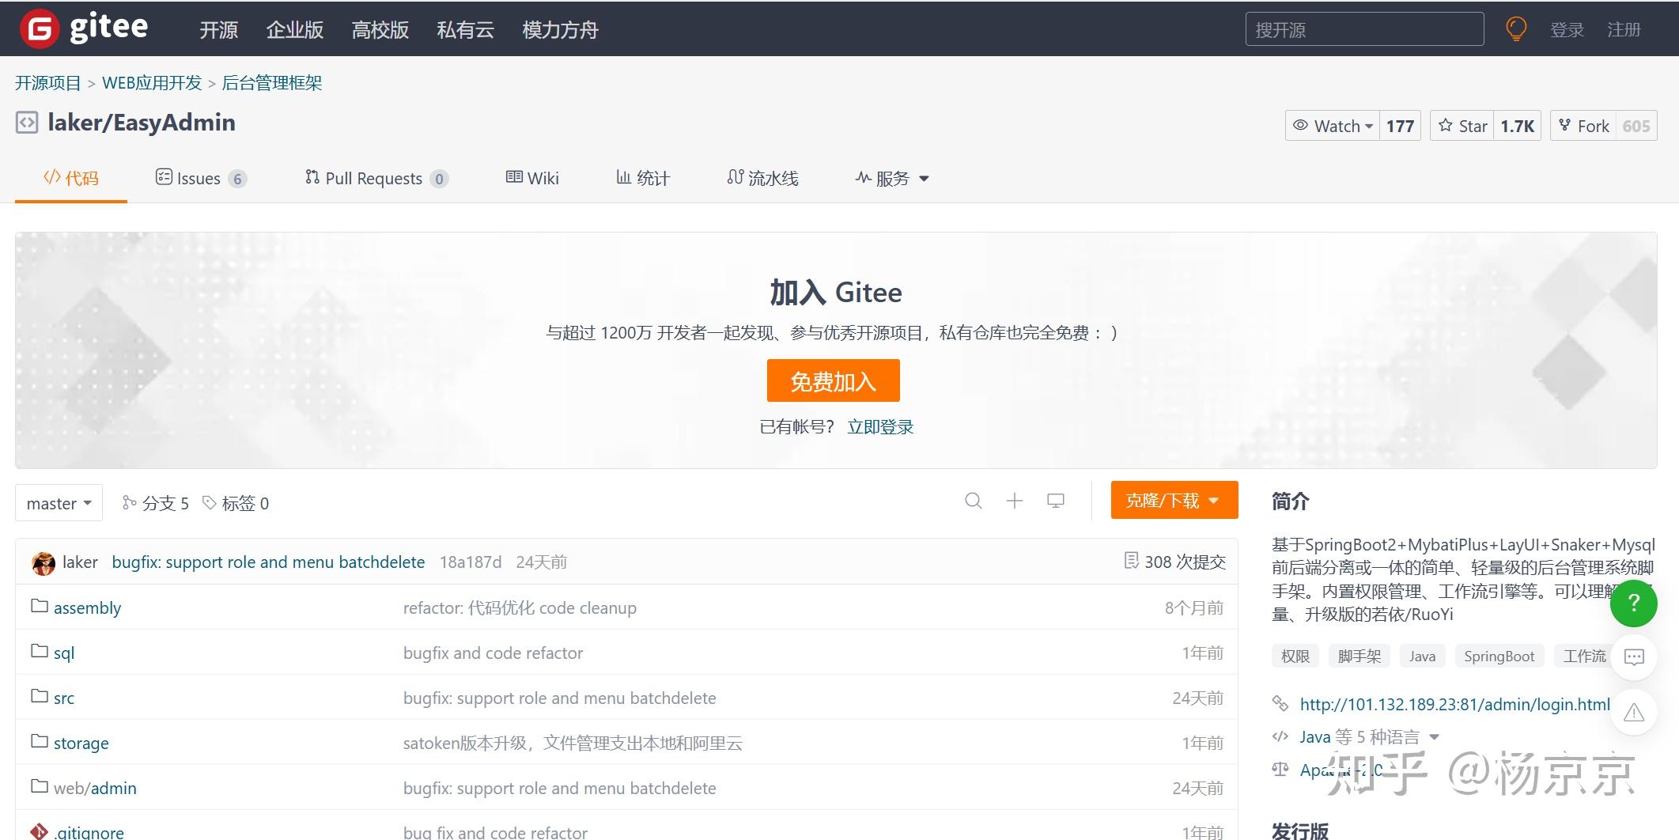Screen dimensions: 1679x840
Task: Open the lightbulb tips icon in the header
Action: (1515, 28)
